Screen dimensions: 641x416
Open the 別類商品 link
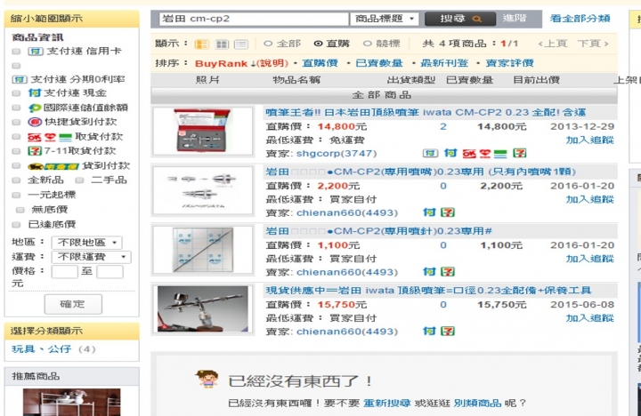click(x=477, y=404)
